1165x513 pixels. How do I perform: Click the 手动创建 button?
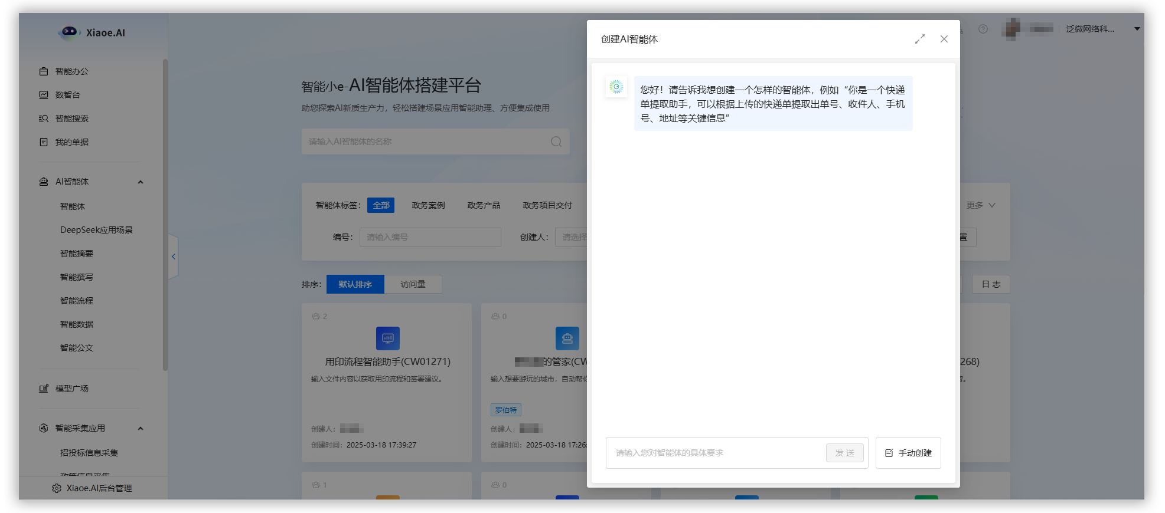[x=908, y=453]
